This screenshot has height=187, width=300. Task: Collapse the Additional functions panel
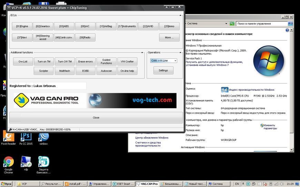[x=142, y=52]
